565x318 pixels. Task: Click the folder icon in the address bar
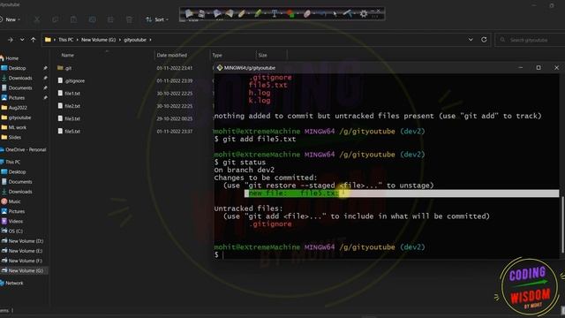tap(48, 40)
